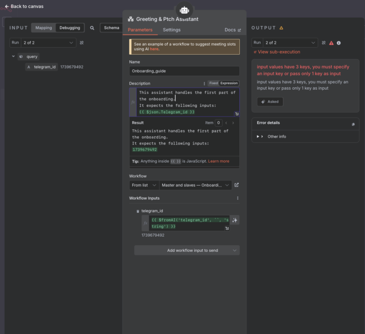This screenshot has width=365, height=334.
Task: Unpin input run link icon
Action: (x=82, y=43)
